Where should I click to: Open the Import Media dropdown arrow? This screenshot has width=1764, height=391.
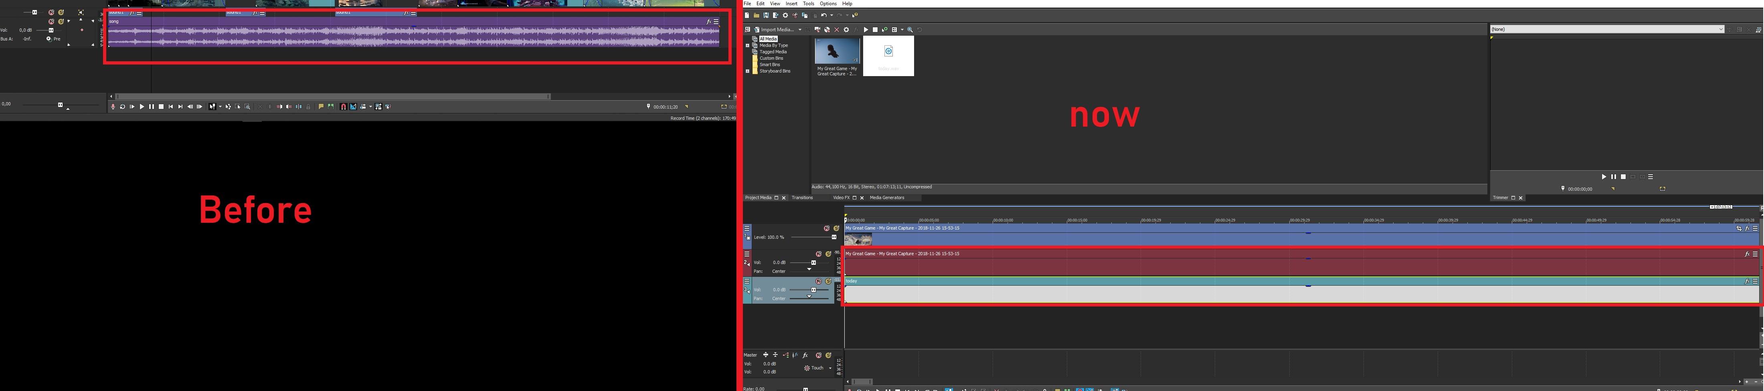point(800,29)
